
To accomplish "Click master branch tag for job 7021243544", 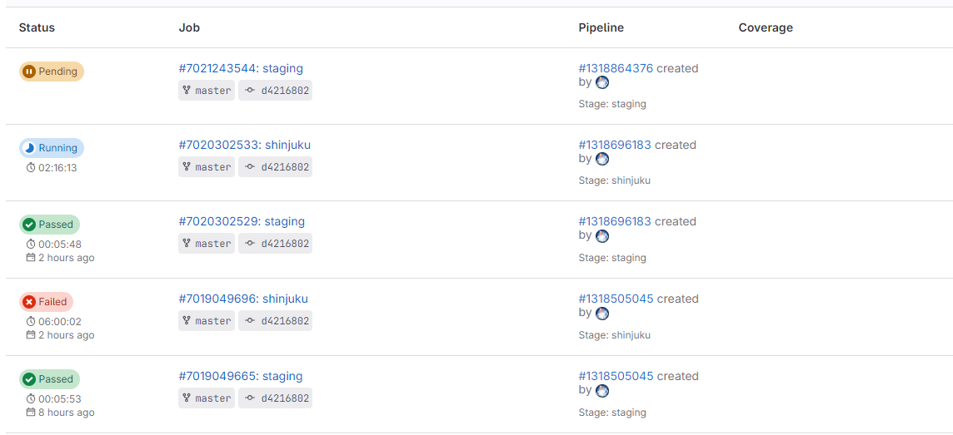I will tap(207, 91).
